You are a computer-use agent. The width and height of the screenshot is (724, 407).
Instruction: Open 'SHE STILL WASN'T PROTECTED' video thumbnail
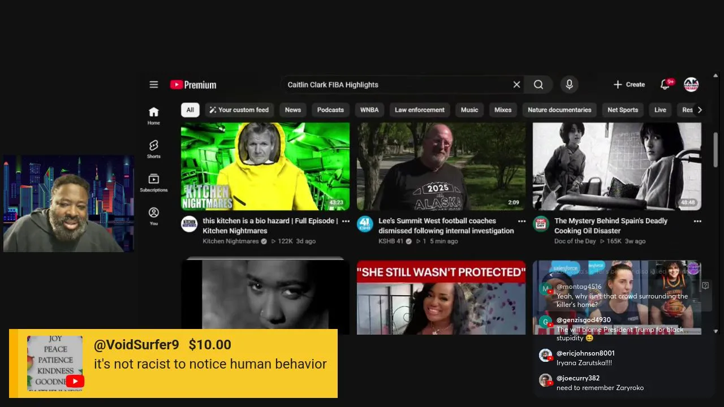tap(441, 297)
